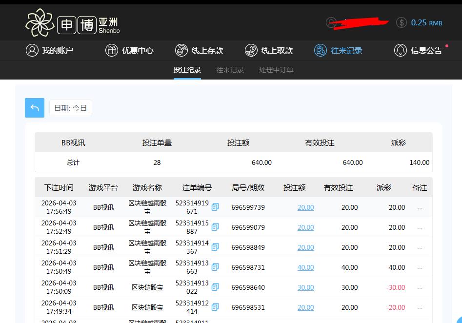Image resolution: width=462 pixels, height=323 pixels.
Task: Click the dollar-sign wallet balance icon
Action: point(402,22)
